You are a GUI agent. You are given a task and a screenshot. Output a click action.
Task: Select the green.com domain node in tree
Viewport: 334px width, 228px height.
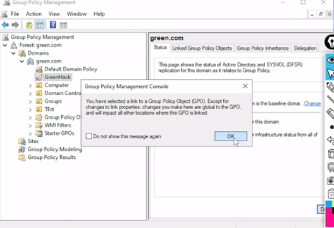pyautogui.click(x=49, y=61)
